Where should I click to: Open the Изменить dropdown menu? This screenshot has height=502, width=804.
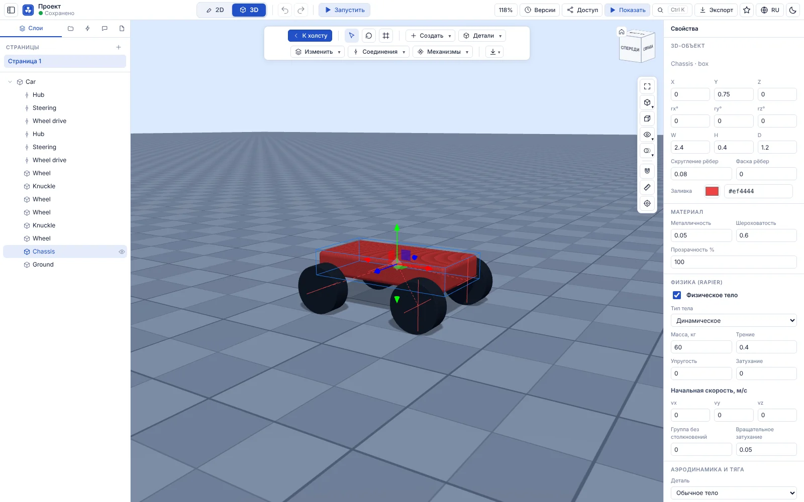tap(318, 52)
